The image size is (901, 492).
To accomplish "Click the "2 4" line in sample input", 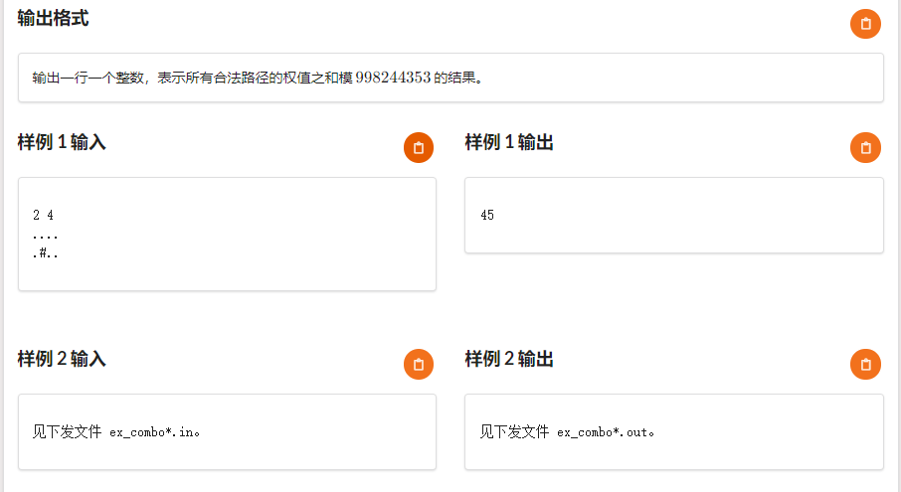I will (x=43, y=215).
